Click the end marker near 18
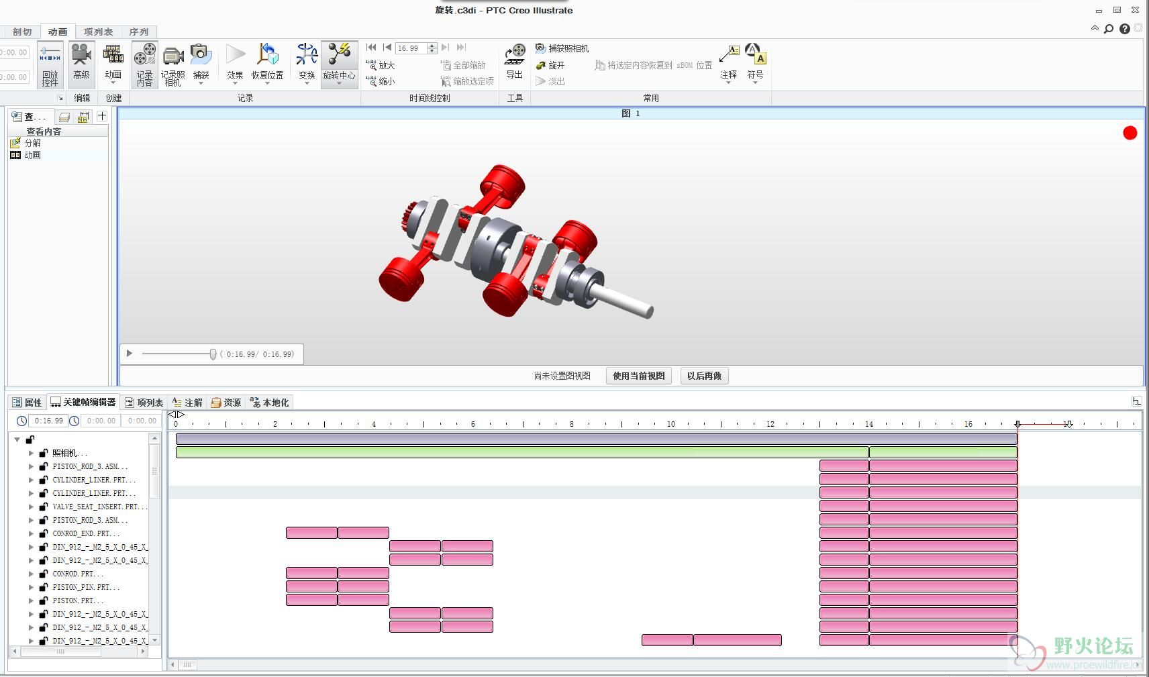The width and height of the screenshot is (1149, 677). pyautogui.click(x=1068, y=424)
